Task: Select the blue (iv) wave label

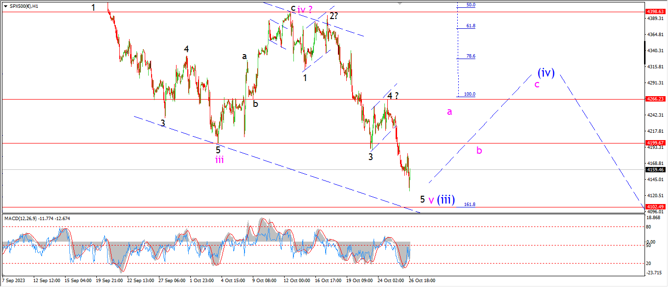Action: tap(546, 73)
